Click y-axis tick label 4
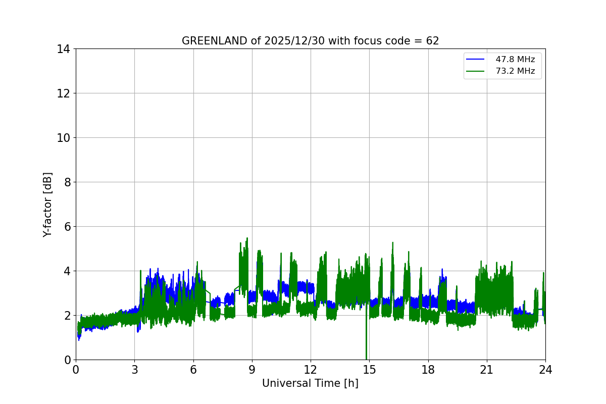The height and width of the screenshot is (404, 606). pyautogui.click(x=66, y=271)
